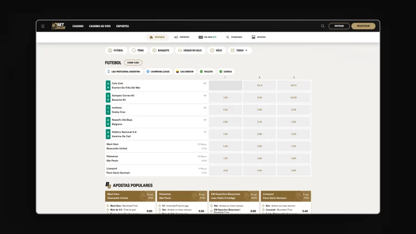Click the Entrar button
This screenshot has width=416, height=234.
coord(339,26)
